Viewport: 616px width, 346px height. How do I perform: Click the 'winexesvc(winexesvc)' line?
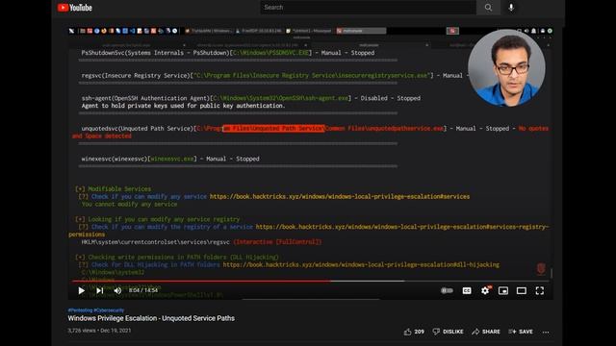click(x=170, y=159)
